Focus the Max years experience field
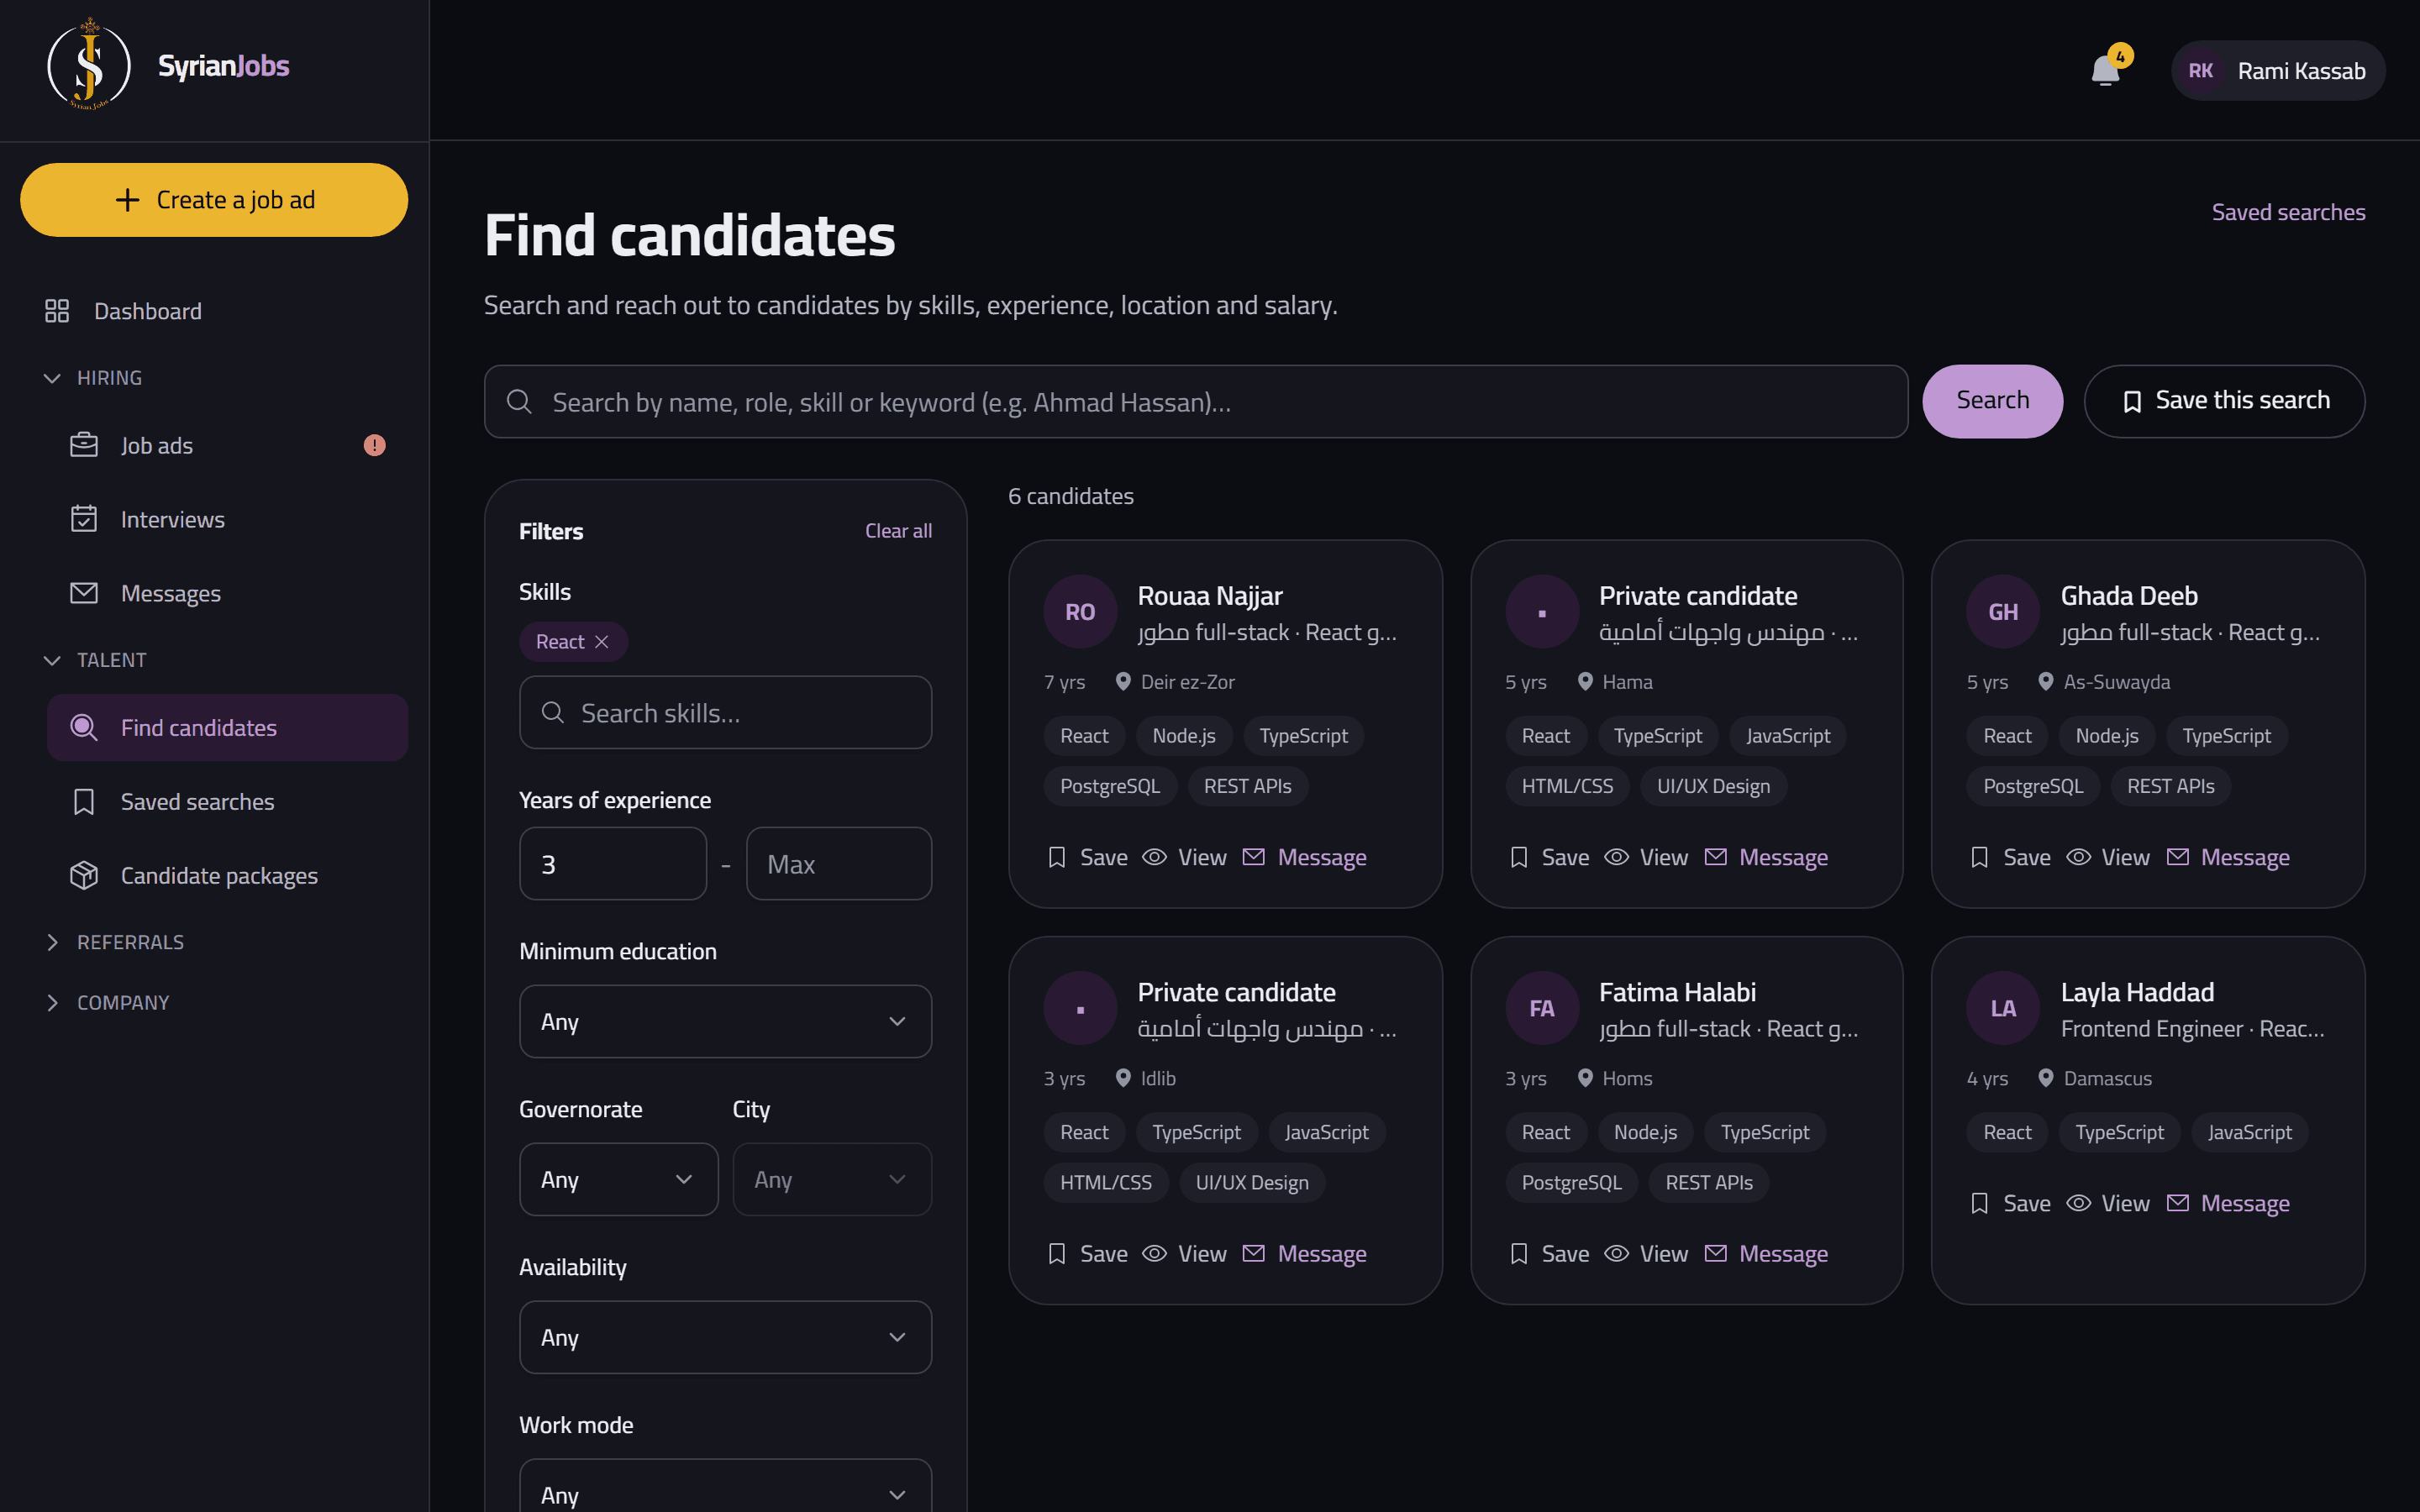Image resolution: width=2420 pixels, height=1512 pixels. coord(839,863)
